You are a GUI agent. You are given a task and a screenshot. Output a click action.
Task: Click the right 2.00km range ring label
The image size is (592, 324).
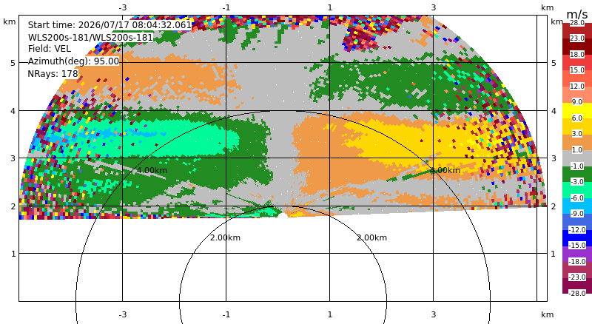pyautogui.click(x=372, y=237)
